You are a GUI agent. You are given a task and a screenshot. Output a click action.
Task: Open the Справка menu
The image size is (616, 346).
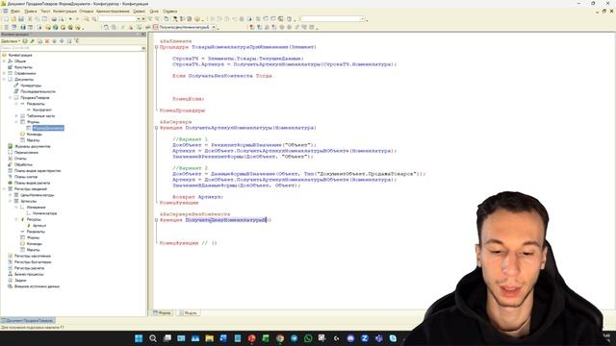tap(170, 12)
